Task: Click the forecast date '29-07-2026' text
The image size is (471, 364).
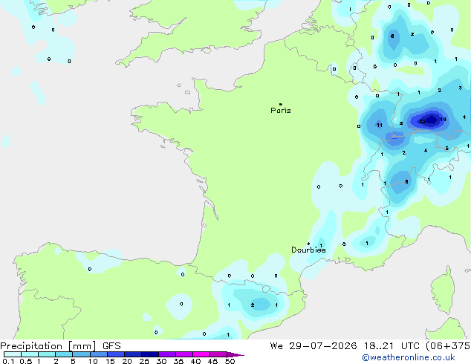Action: click(323, 346)
